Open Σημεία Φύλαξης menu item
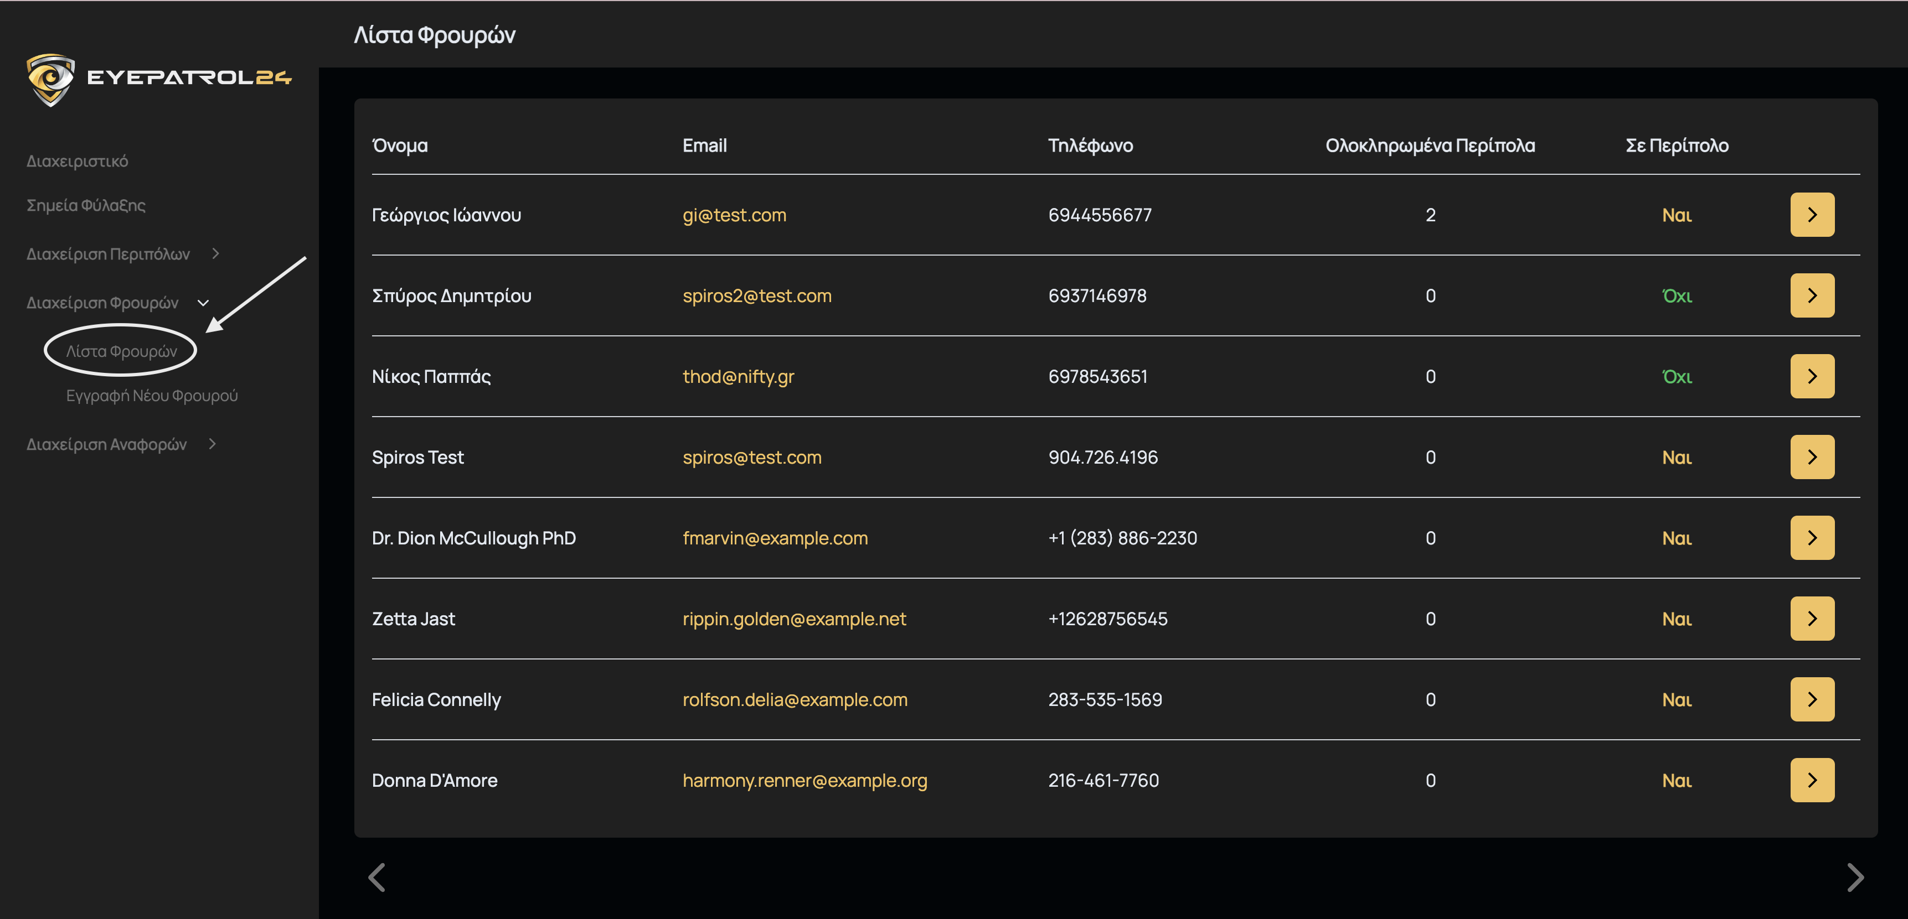 tap(86, 206)
